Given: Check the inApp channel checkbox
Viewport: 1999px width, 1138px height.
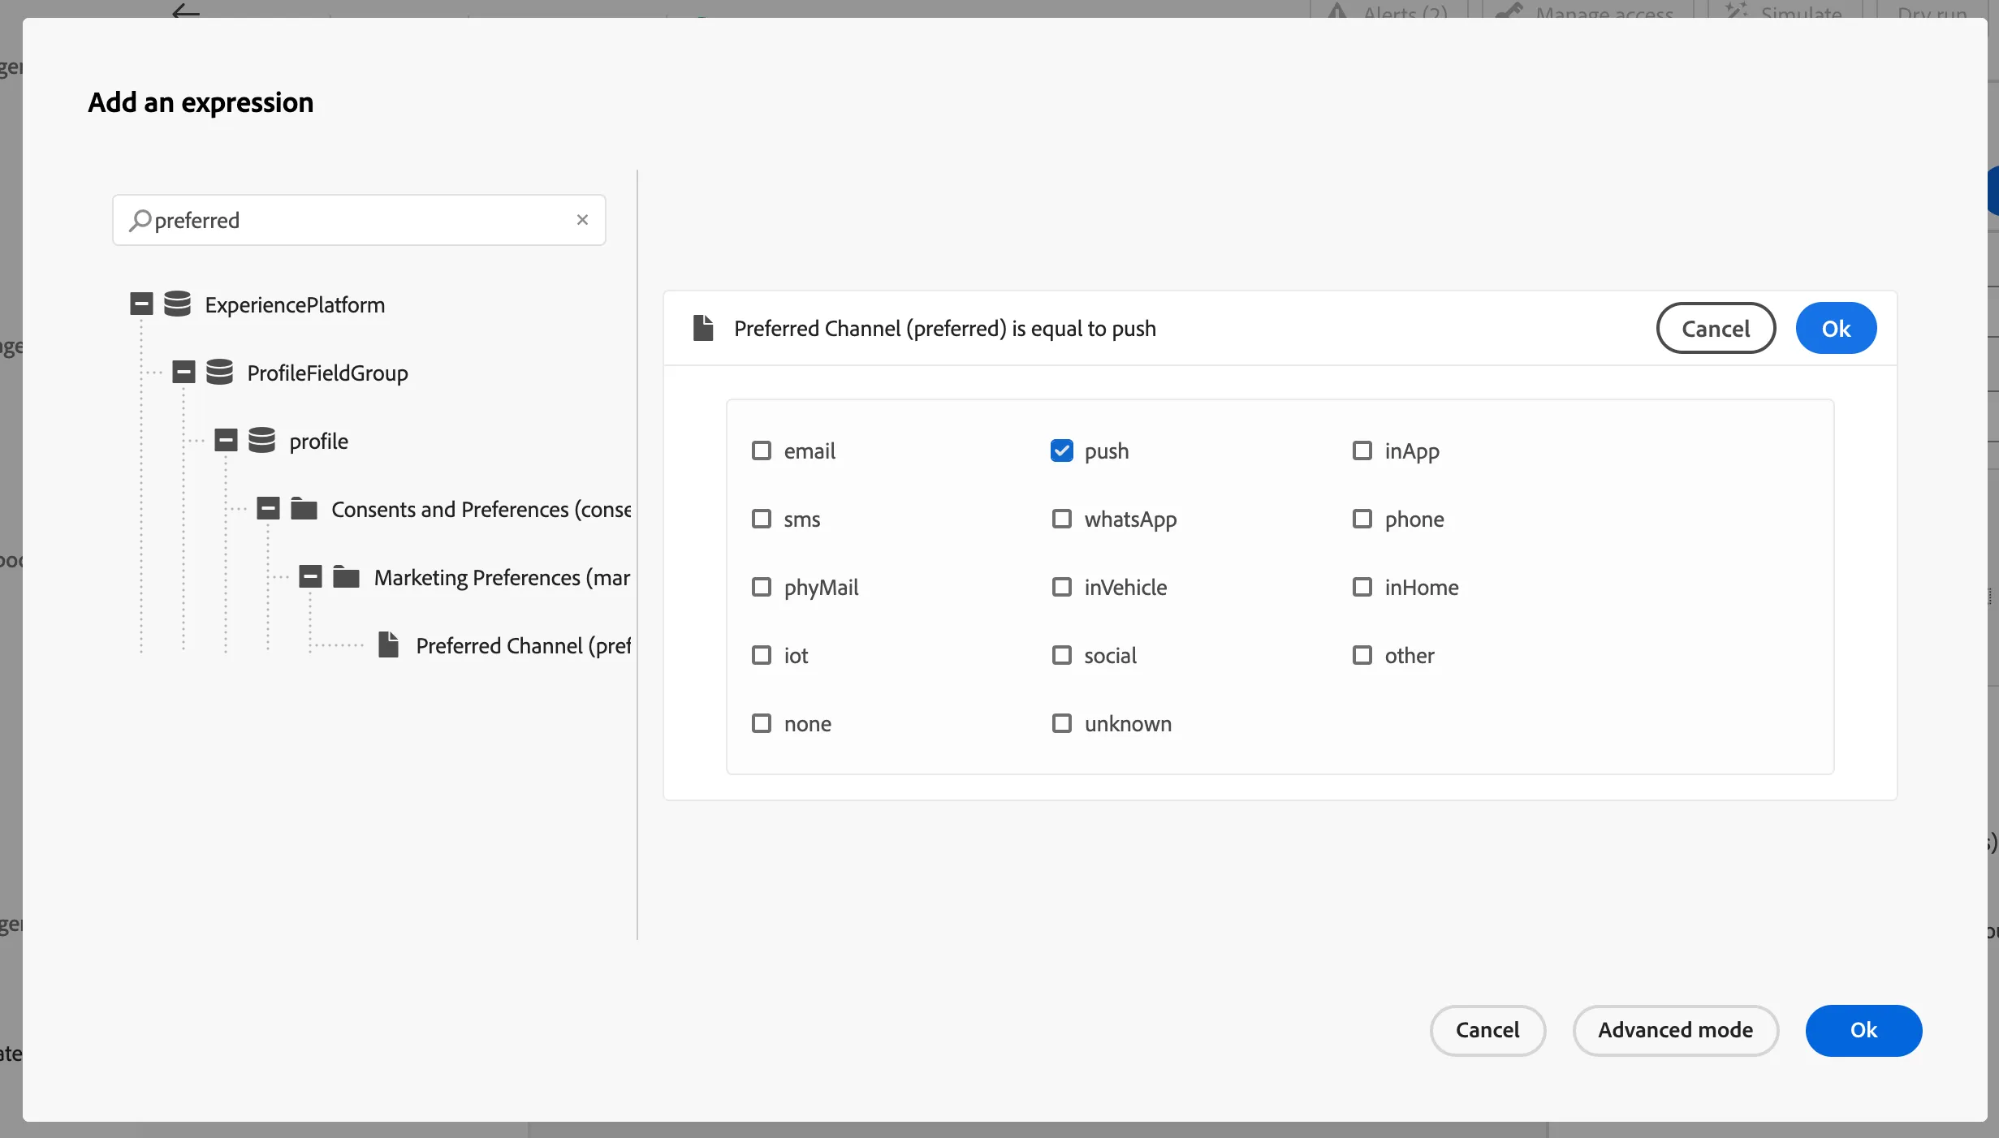Looking at the screenshot, I should (1362, 450).
